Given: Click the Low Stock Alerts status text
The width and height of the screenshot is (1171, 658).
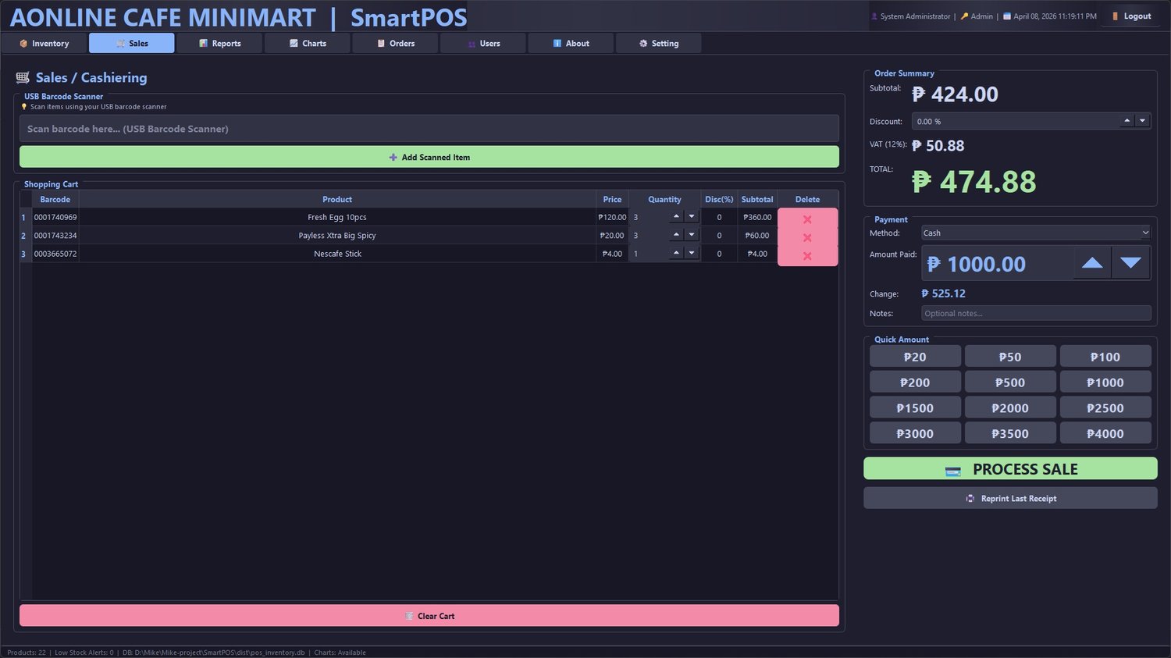Looking at the screenshot, I should 84,653.
